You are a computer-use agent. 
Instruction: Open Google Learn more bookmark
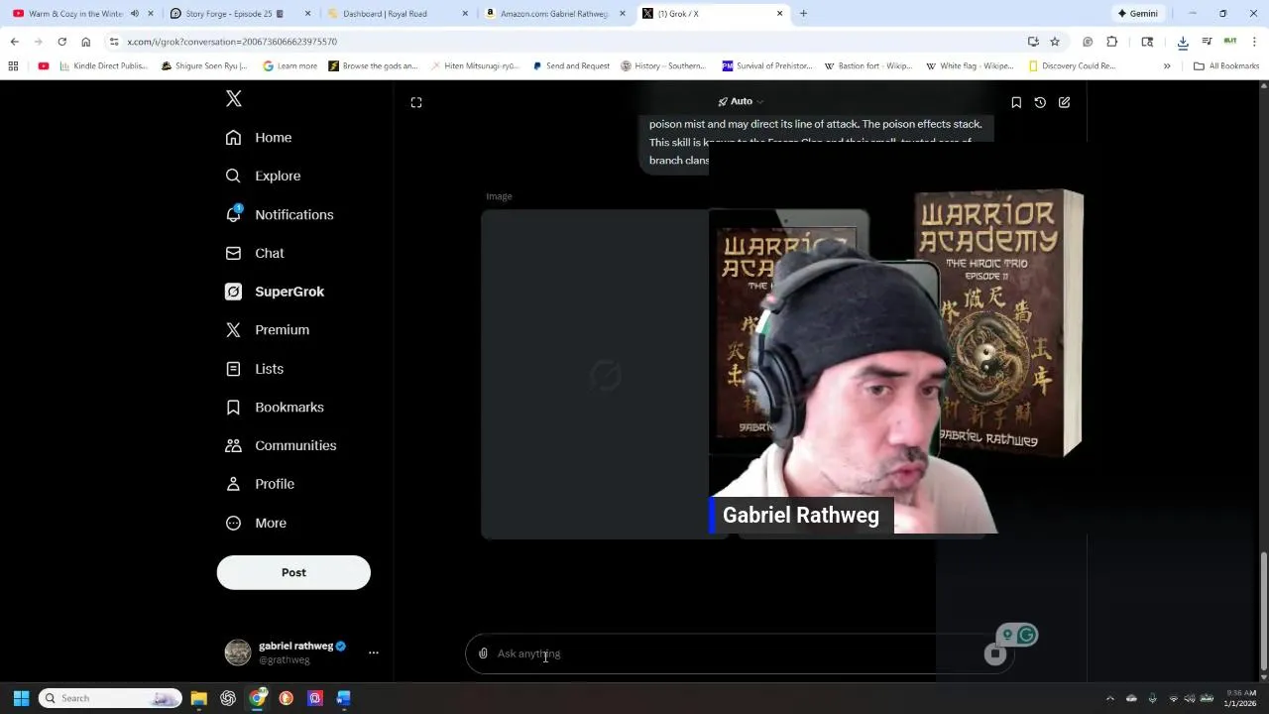click(290, 66)
